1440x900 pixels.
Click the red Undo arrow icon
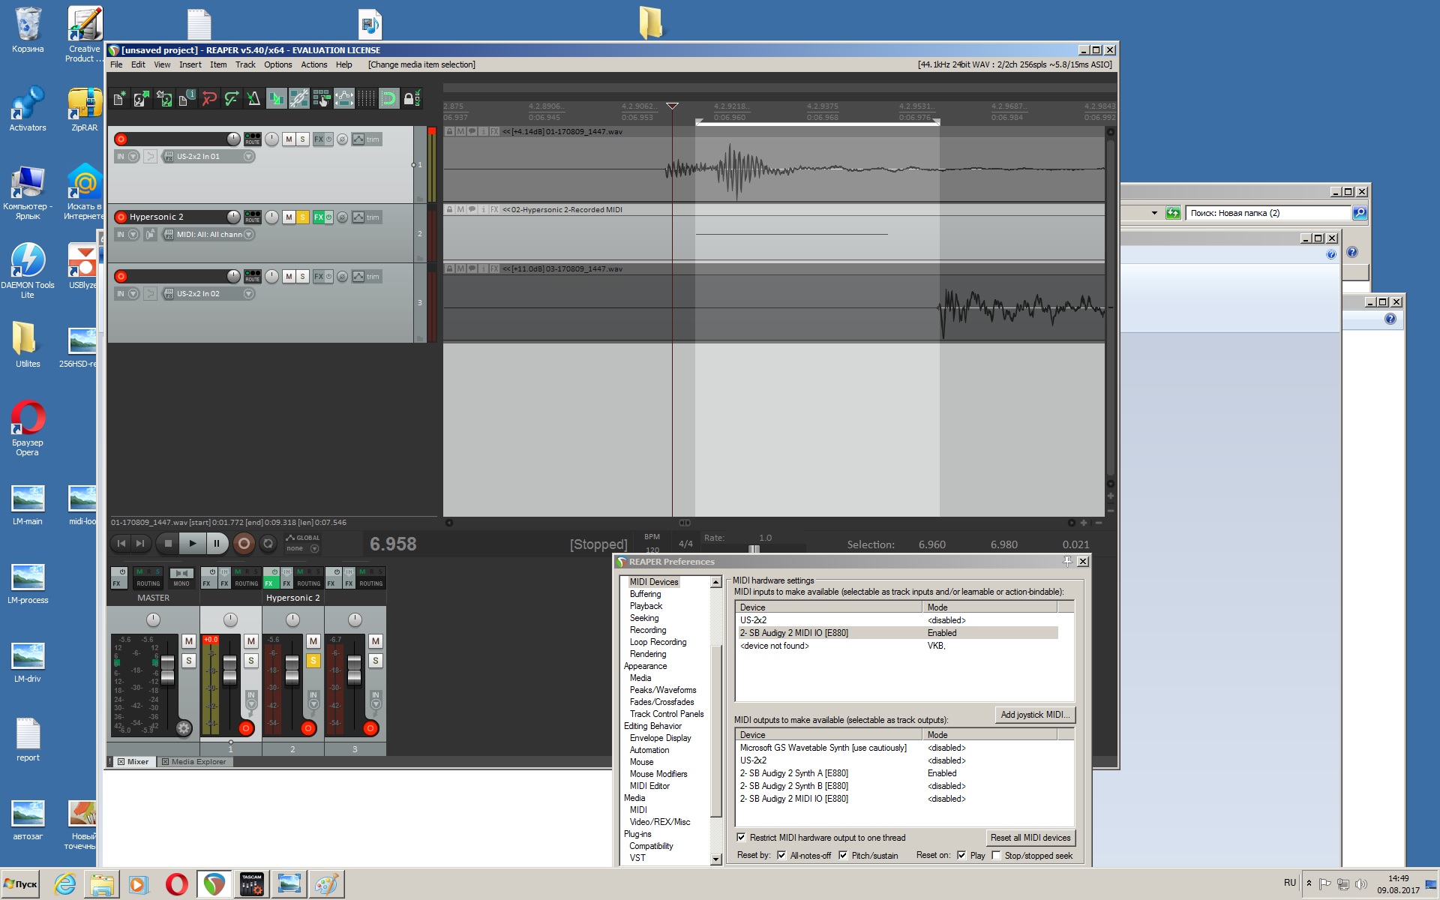click(209, 98)
